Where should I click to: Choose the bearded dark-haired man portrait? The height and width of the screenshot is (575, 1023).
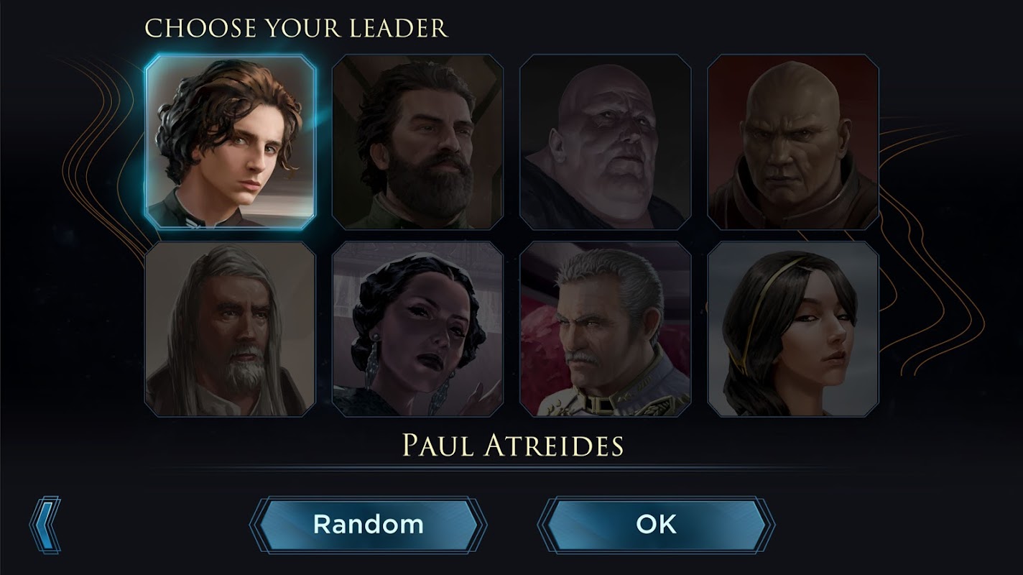pyautogui.click(x=418, y=142)
